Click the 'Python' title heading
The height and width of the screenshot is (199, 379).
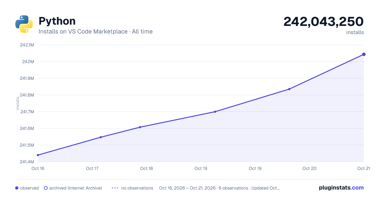57,21
